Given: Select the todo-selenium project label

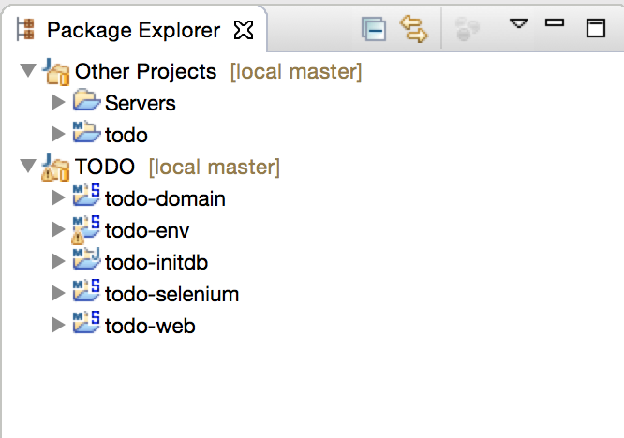Looking at the screenshot, I should 171,294.
